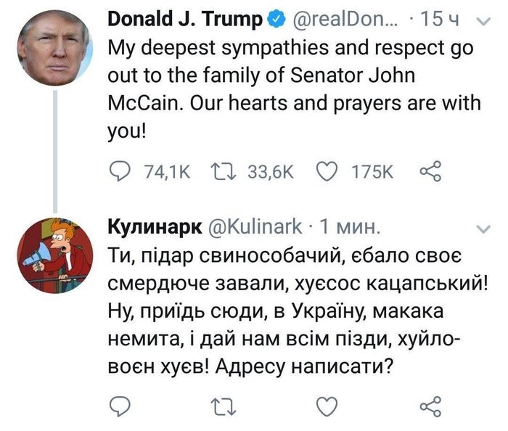The image size is (508, 431).
Task: Open the 'Кулинарк' display name
Action: (x=154, y=226)
